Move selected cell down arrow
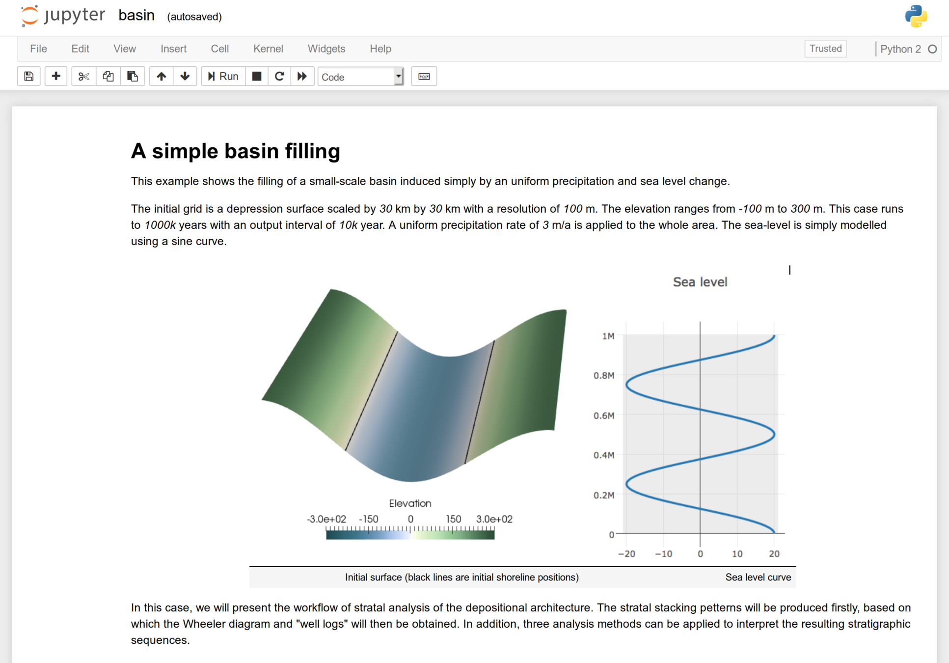Screen dimensions: 949x663 click(x=185, y=77)
